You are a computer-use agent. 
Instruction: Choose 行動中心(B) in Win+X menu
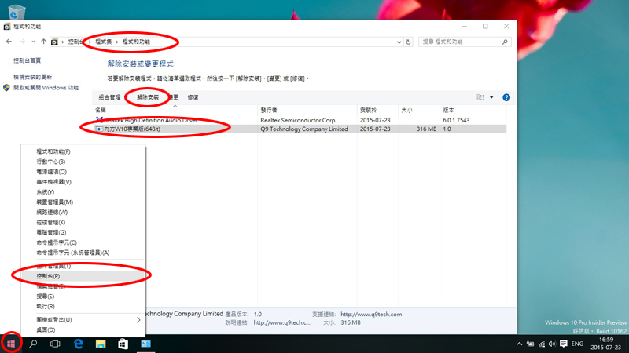83,162
